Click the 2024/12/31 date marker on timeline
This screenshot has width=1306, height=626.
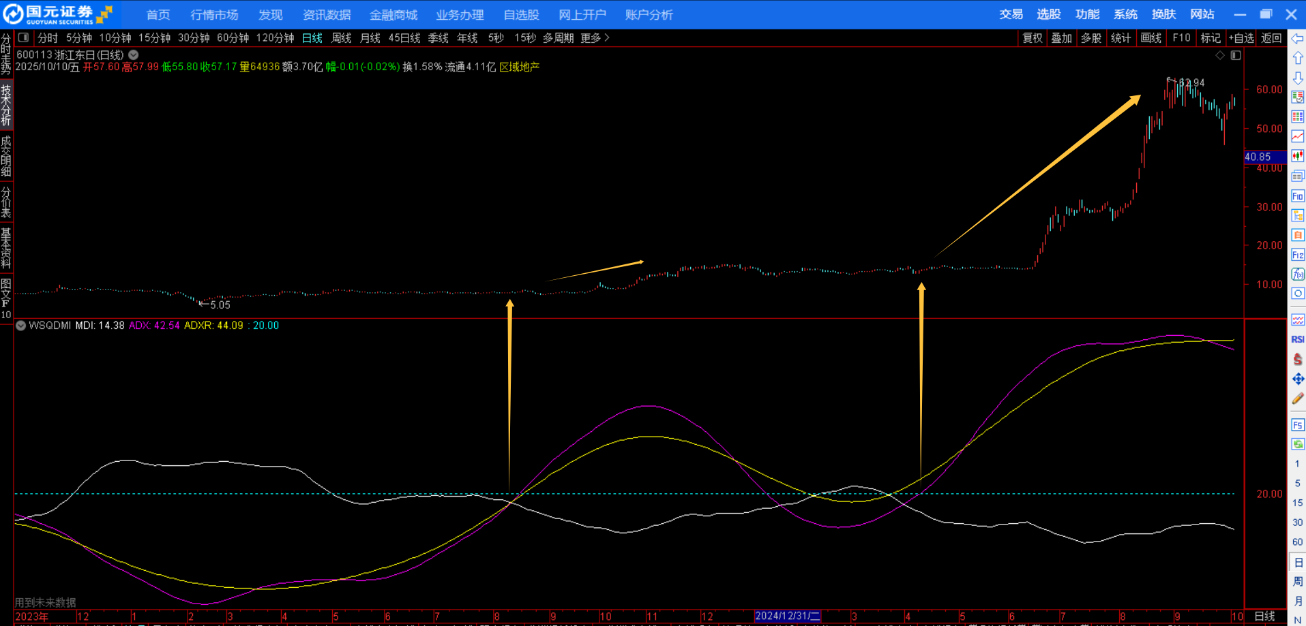(787, 616)
